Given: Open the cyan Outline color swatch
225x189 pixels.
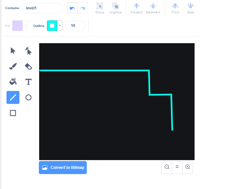Looking at the screenshot, I should coord(52,26).
